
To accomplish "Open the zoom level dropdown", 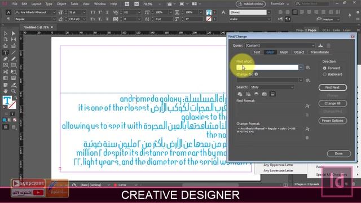I will tap(160, 4).
